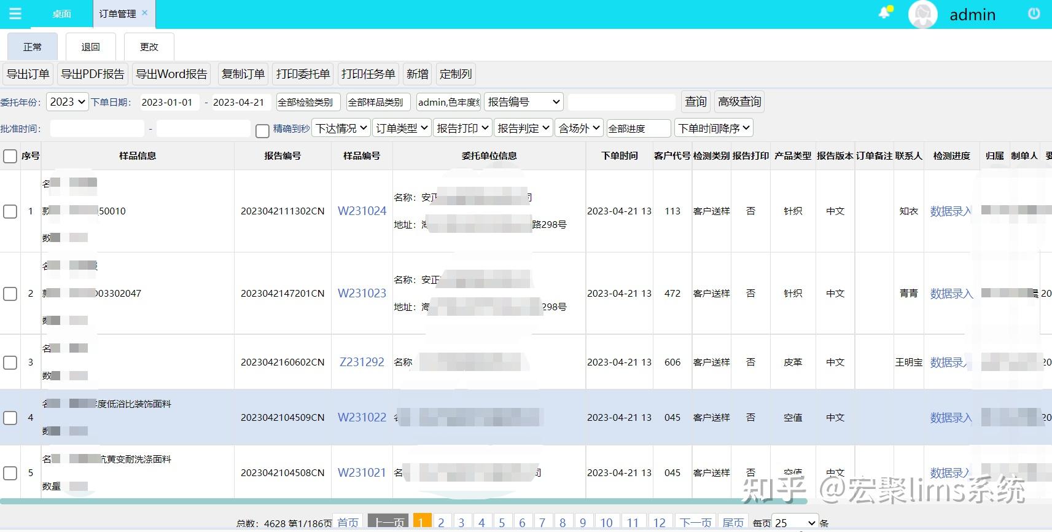Screen dimensions: 1052x532
Task: Click the horizontal table scrollbar
Action: 403,501
